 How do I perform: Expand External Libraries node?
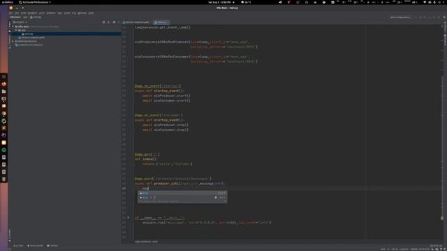(13, 41)
